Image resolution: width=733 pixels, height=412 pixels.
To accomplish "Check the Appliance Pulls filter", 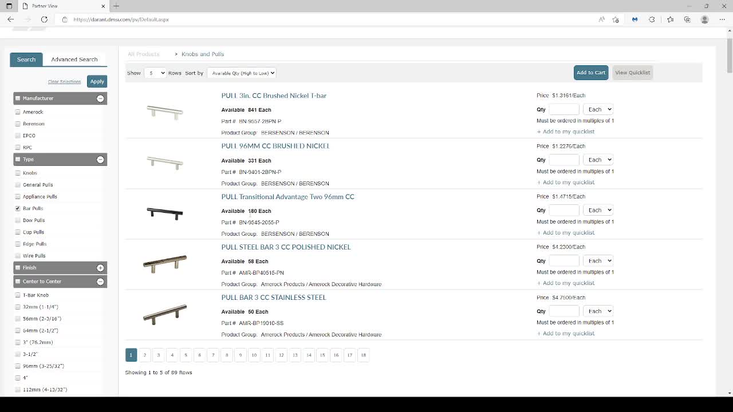I will [x=18, y=197].
